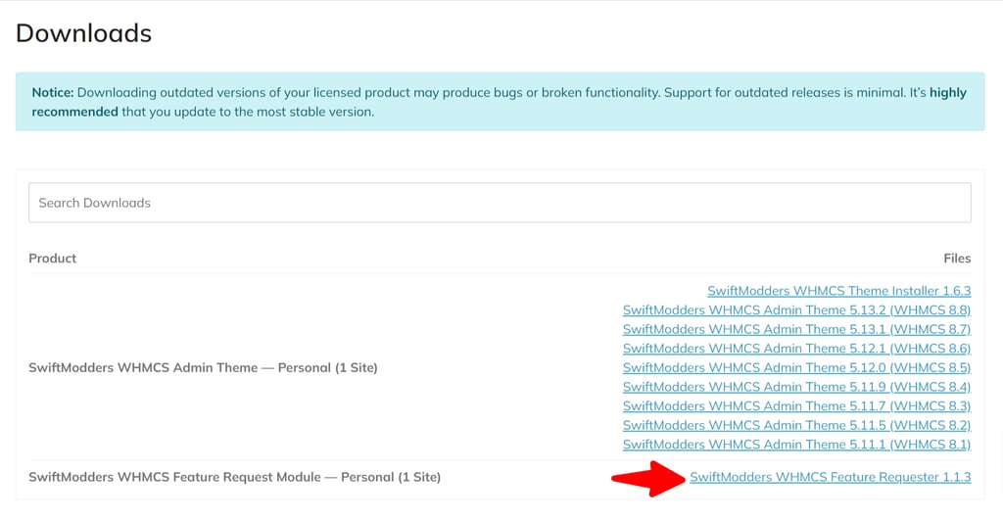Select the Feature Request Module — Personal product name

(234, 477)
